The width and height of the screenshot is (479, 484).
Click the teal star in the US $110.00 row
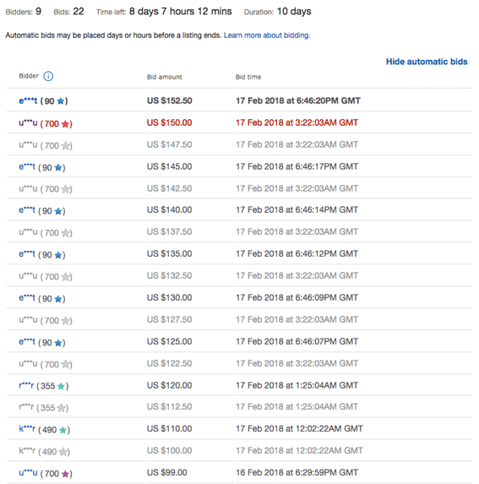click(x=63, y=430)
